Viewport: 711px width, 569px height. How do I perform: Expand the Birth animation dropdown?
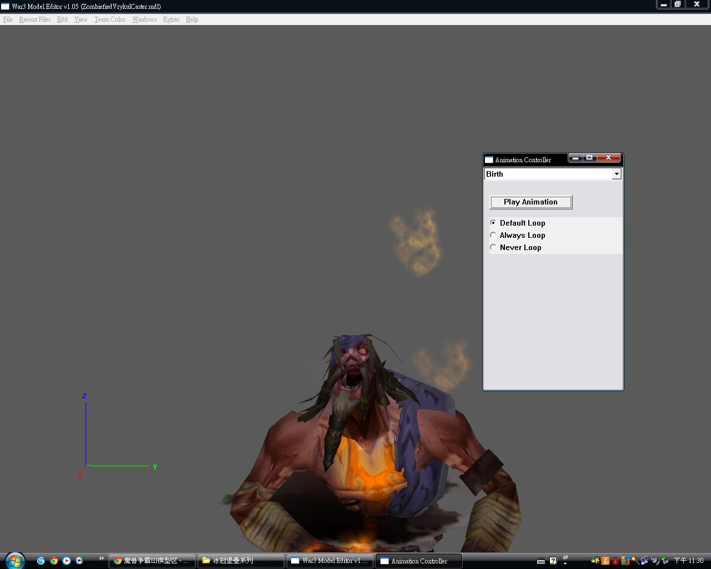click(x=616, y=174)
